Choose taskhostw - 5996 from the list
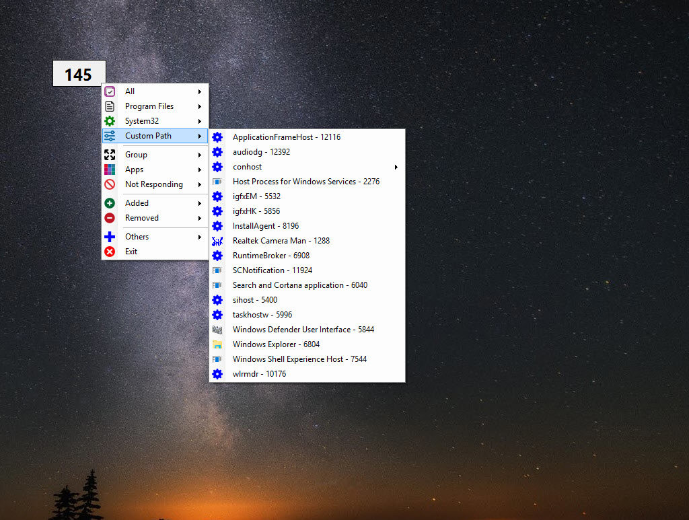Screen dimensions: 689x520 (x=307, y=315)
